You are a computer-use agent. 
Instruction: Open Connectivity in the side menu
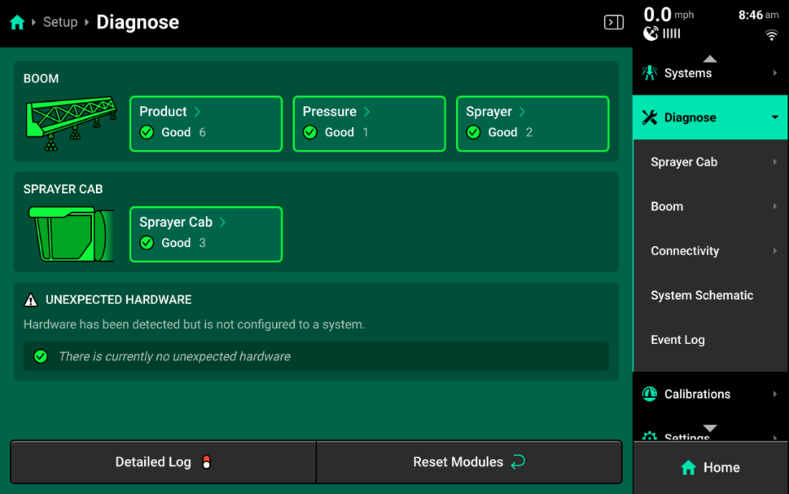point(710,250)
